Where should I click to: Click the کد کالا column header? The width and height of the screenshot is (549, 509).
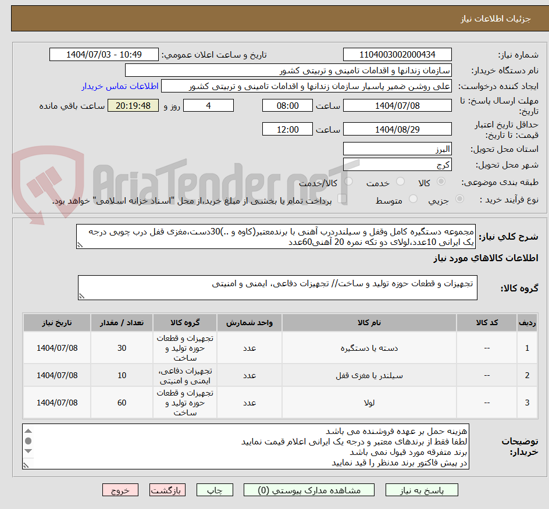click(487, 323)
